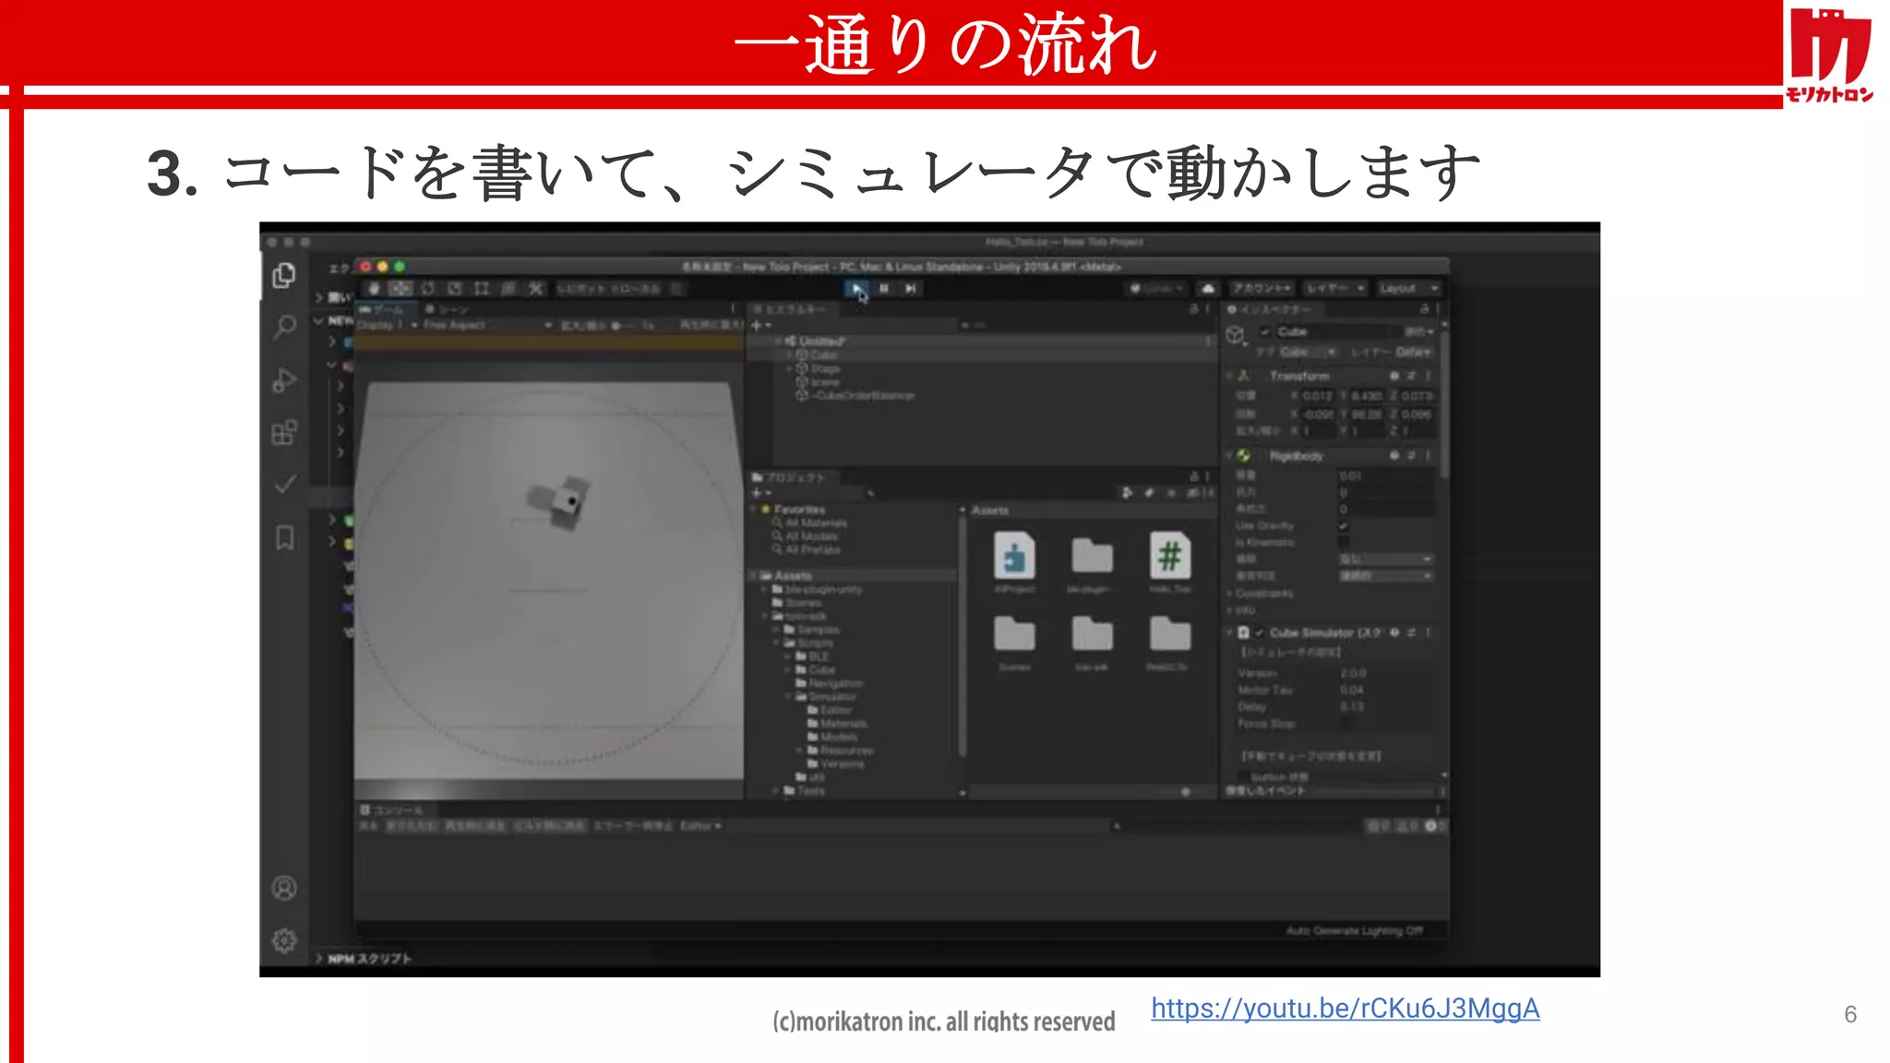1890x1063 pixels.
Task: Expand NPM スクリプト section in VS Code
Action: click(363, 959)
